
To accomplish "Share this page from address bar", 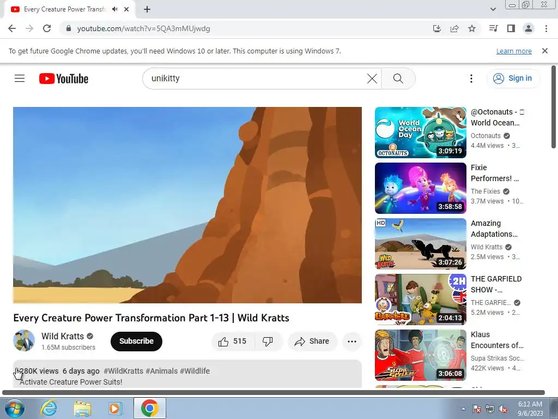I will (x=454, y=28).
